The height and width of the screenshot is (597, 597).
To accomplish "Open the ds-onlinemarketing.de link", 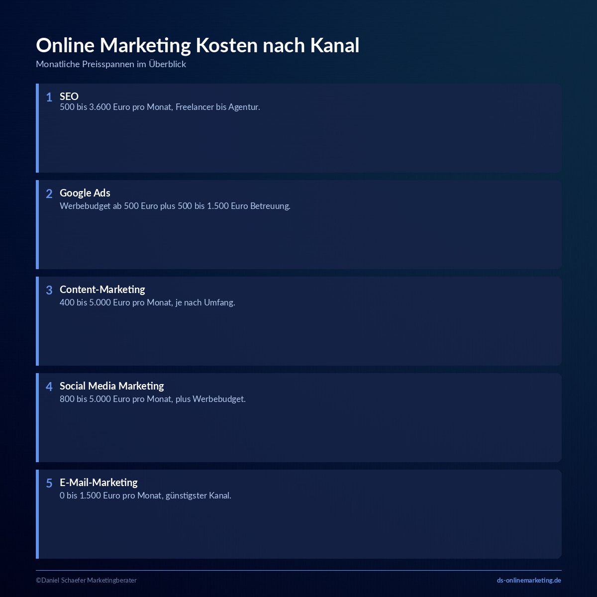I will click(529, 580).
